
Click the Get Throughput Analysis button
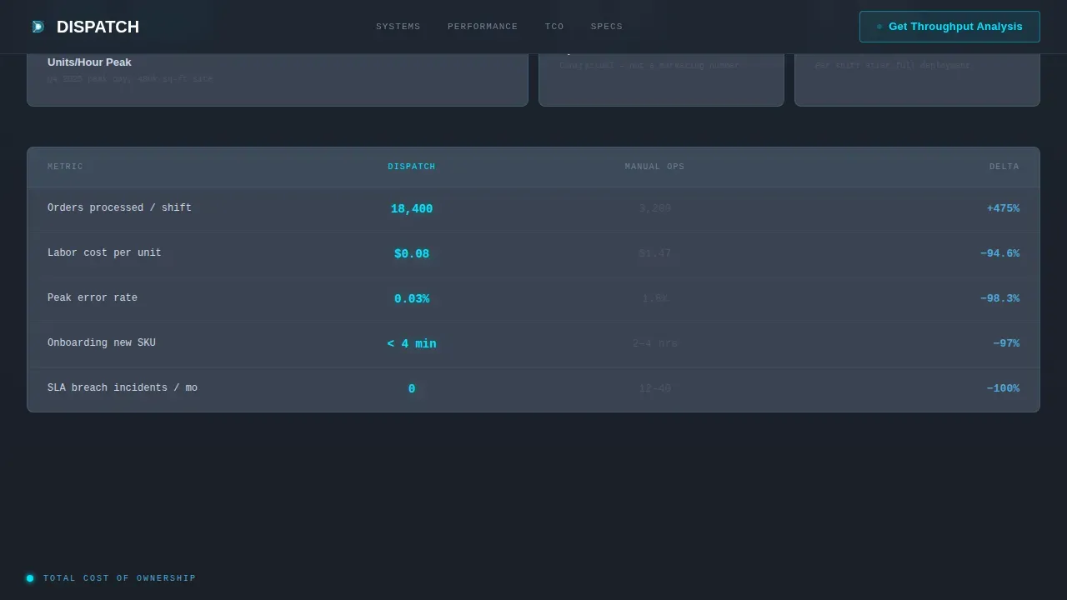pyautogui.click(x=949, y=27)
